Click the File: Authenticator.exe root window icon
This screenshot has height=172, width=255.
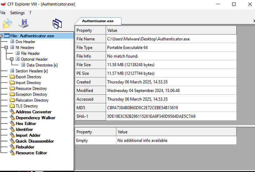(x=7, y=36)
